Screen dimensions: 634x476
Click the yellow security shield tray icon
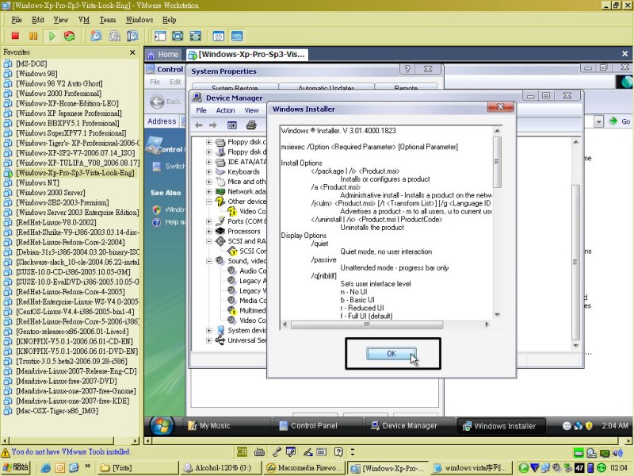point(589,426)
